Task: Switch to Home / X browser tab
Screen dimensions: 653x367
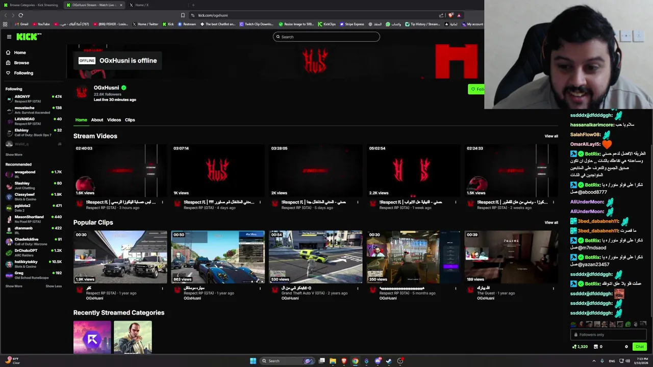Action: 142,5
